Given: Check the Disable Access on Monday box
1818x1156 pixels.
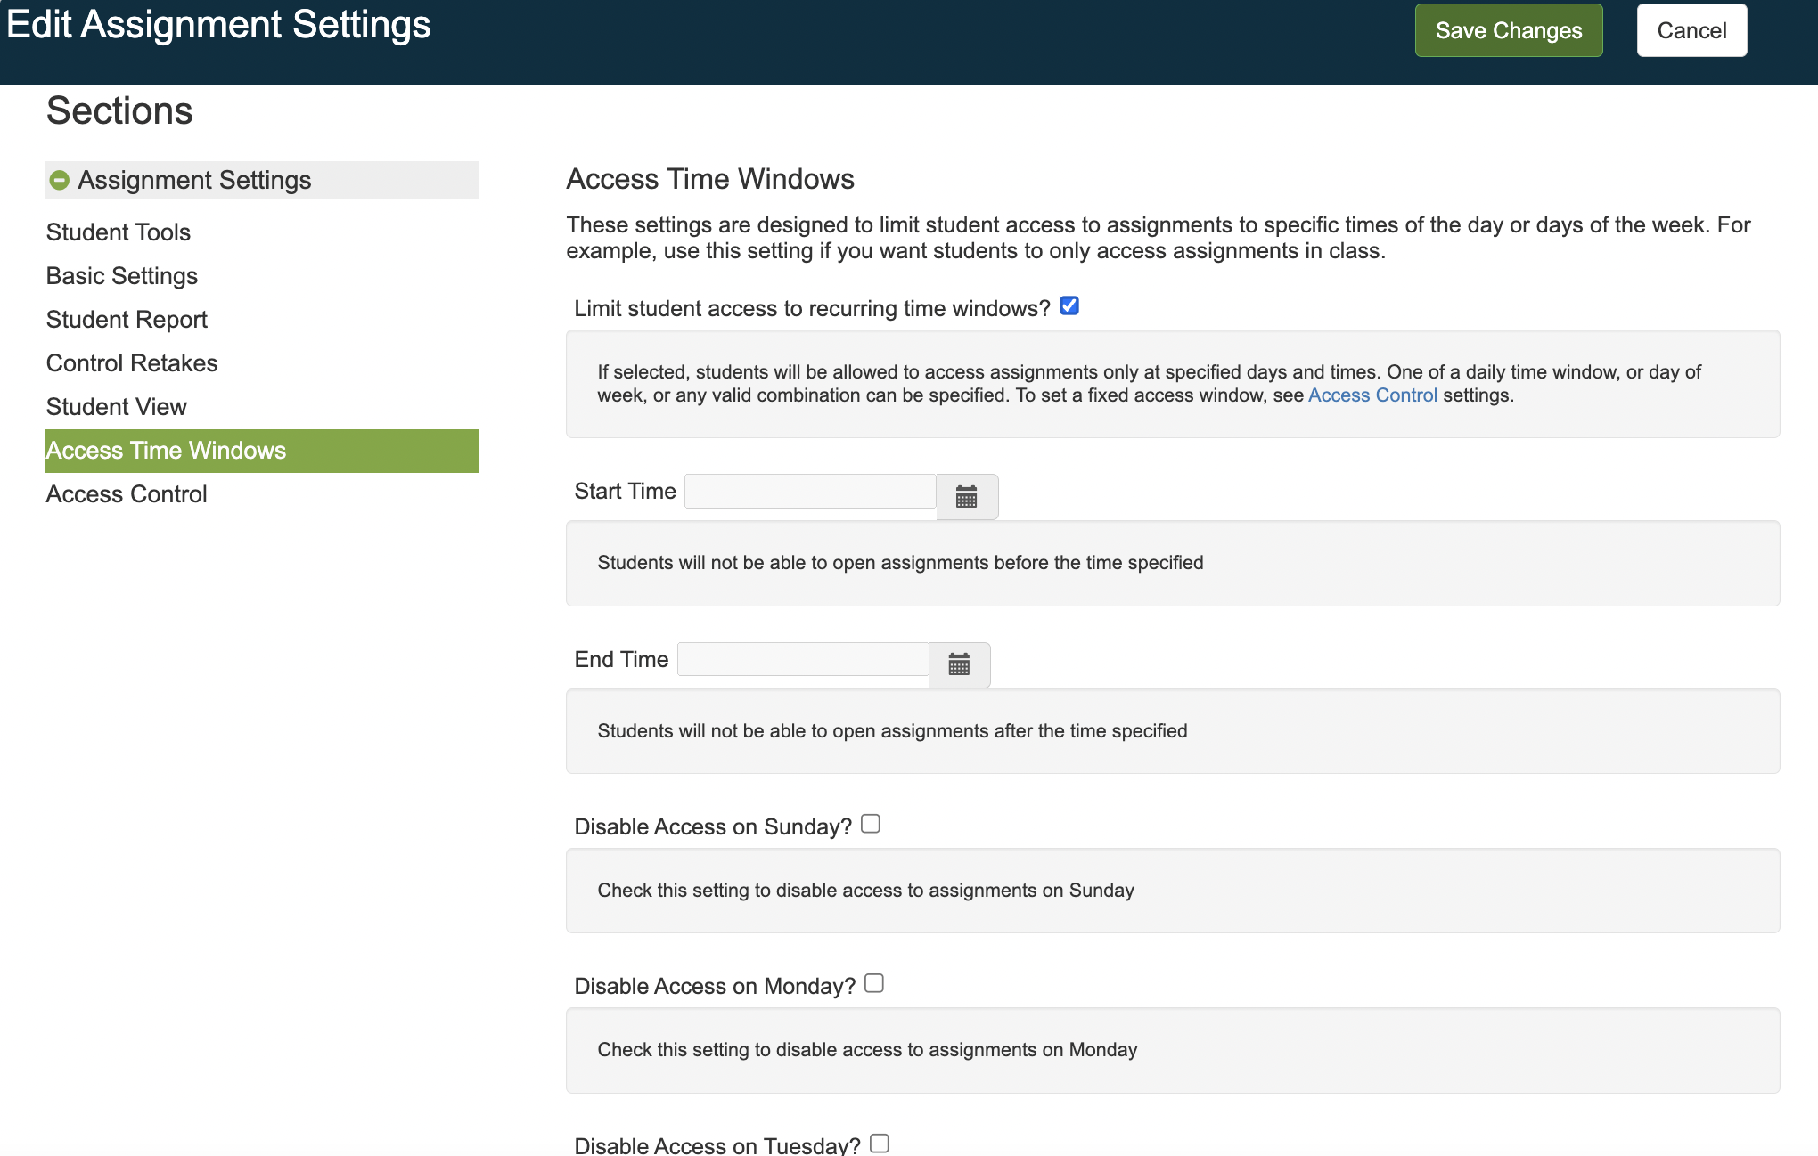Looking at the screenshot, I should (x=874, y=983).
